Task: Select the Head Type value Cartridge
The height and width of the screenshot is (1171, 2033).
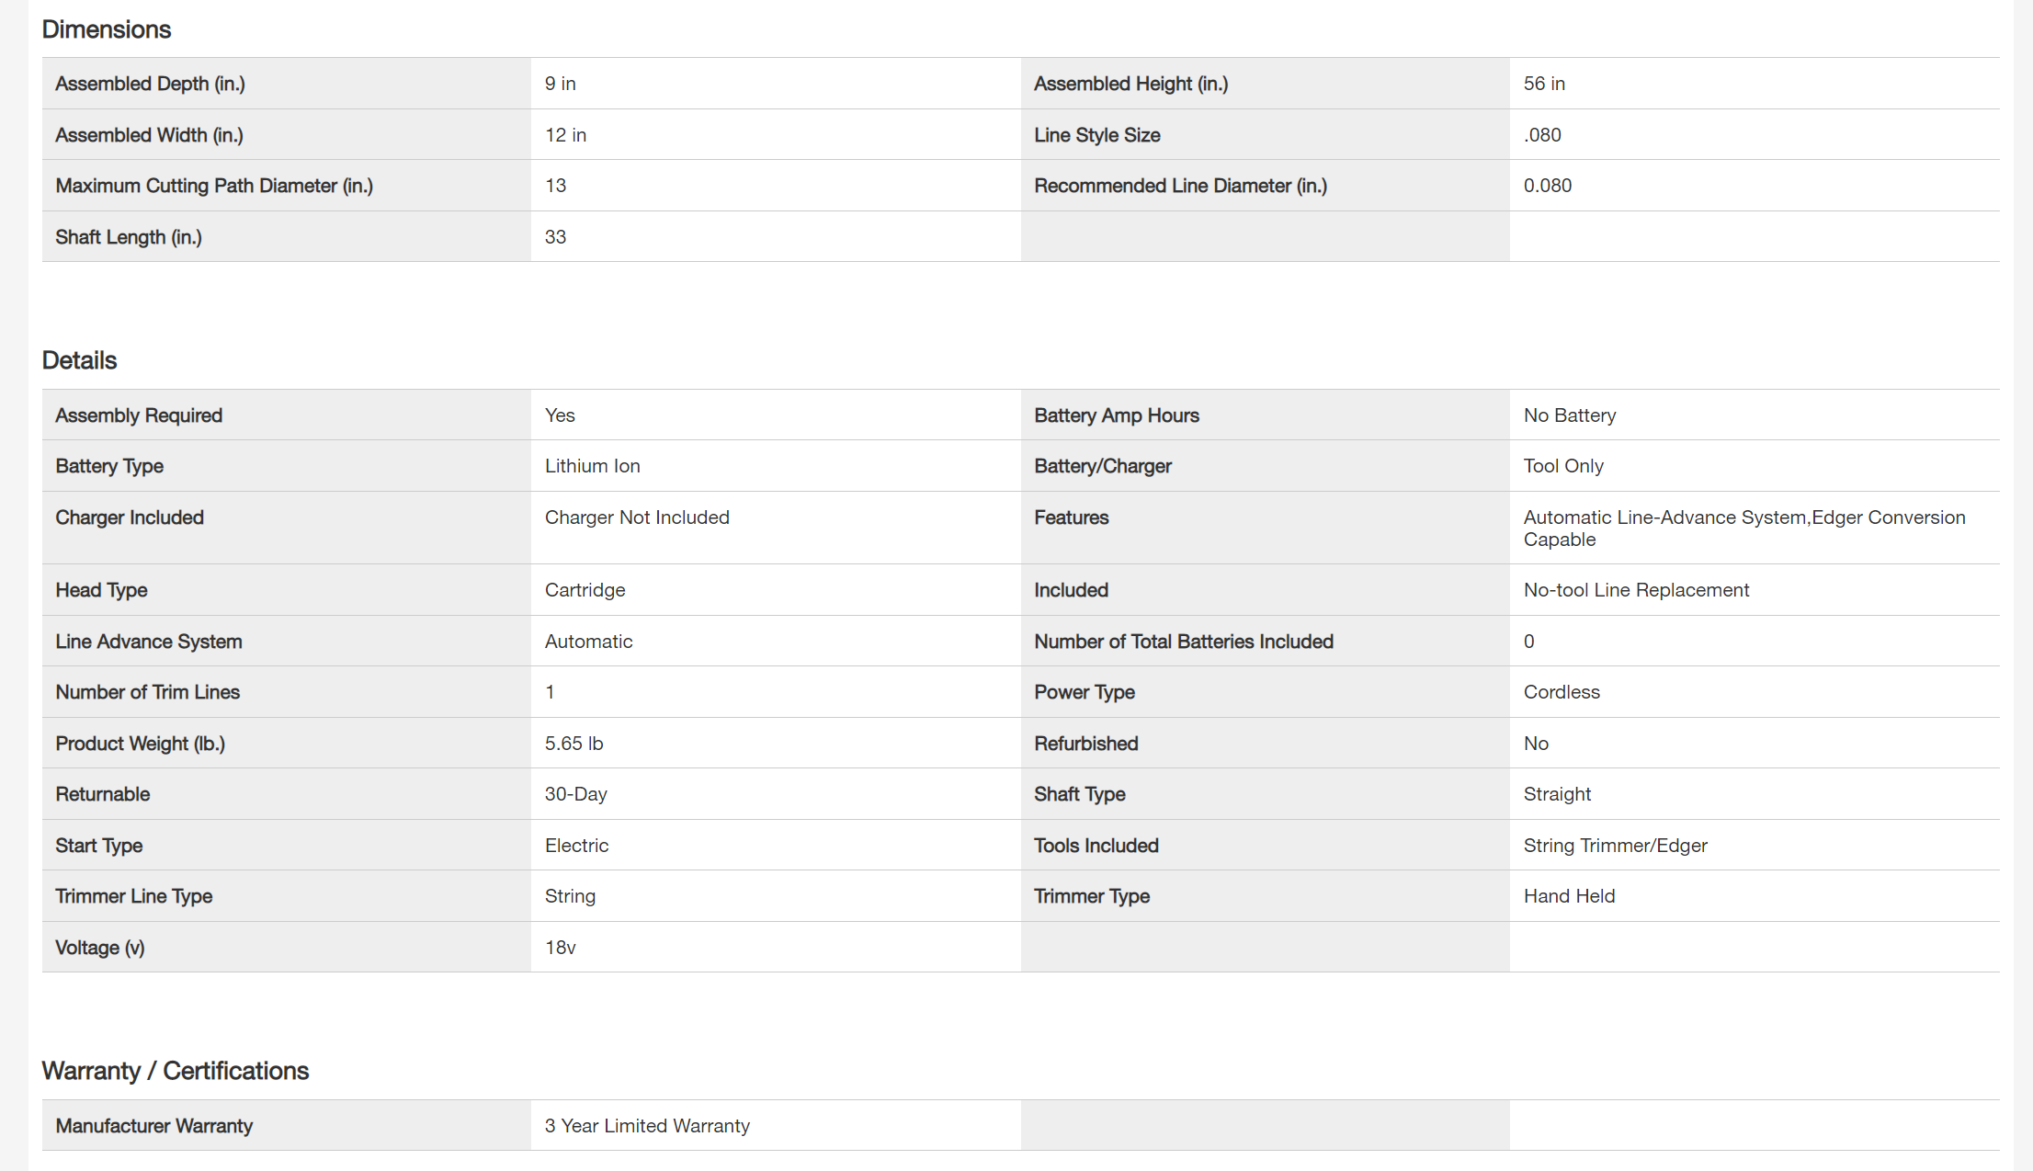Action: (x=585, y=590)
